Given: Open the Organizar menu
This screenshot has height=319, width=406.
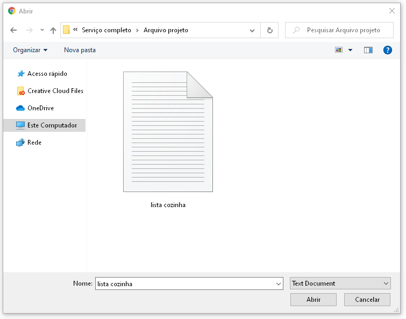Looking at the screenshot, I should (x=30, y=50).
